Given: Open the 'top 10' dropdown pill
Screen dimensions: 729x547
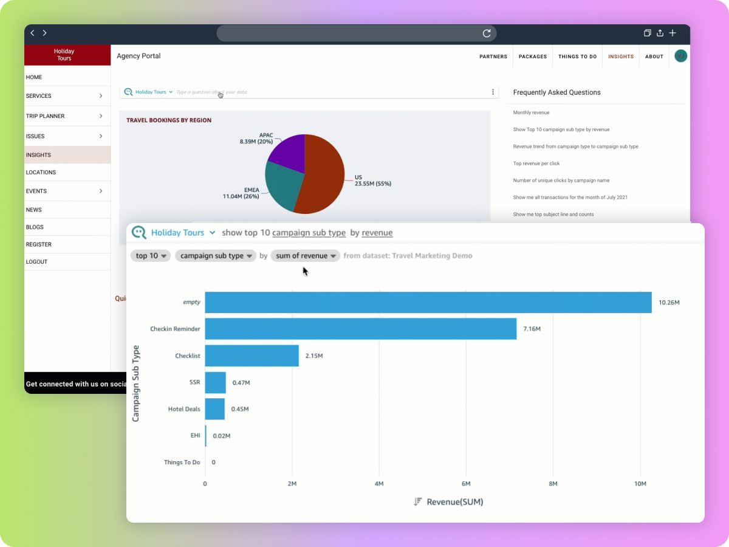Looking at the screenshot, I should click(x=151, y=256).
